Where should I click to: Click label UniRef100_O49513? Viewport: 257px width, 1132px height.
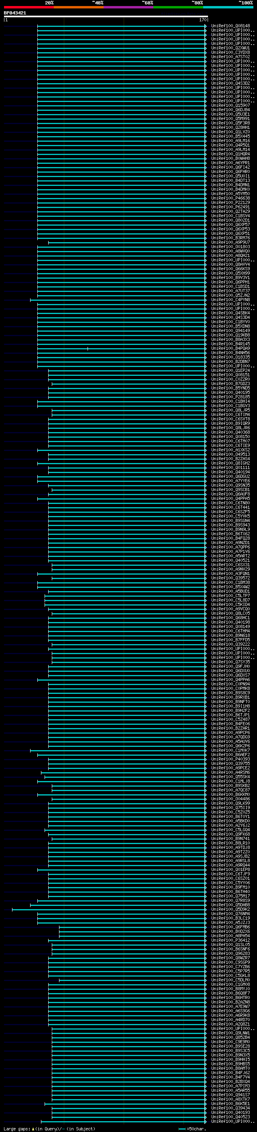click(x=230, y=455)
